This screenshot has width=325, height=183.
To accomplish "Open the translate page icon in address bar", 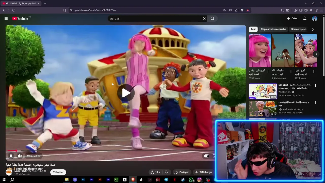I will [x=224, y=10].
